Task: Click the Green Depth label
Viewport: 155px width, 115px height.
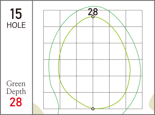Action: click(x=16, y=87)
